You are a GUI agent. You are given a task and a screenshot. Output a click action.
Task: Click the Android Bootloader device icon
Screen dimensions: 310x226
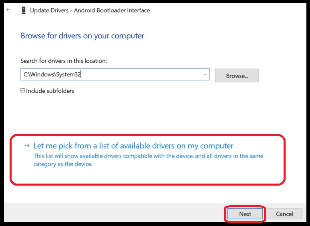24,10
